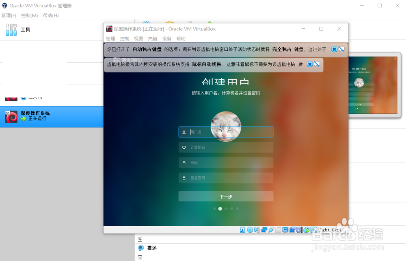Click the 工具 label in manager sidebar

tap(25, 30)
